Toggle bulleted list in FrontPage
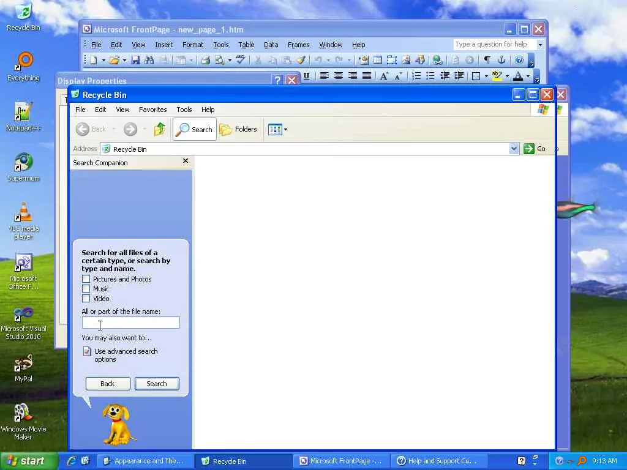 click(430, 76)
